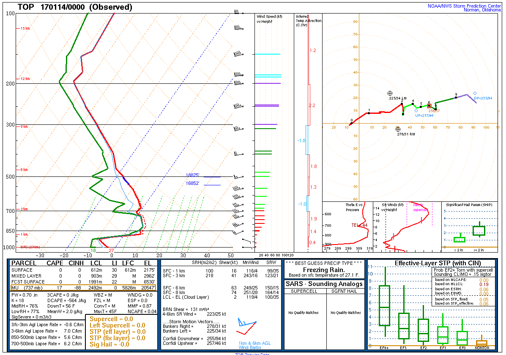Viewport: 506px width, 355px height.
Task: Click the 'Corfidi Downshear = 255/94 kt' line
Action: 194,339
